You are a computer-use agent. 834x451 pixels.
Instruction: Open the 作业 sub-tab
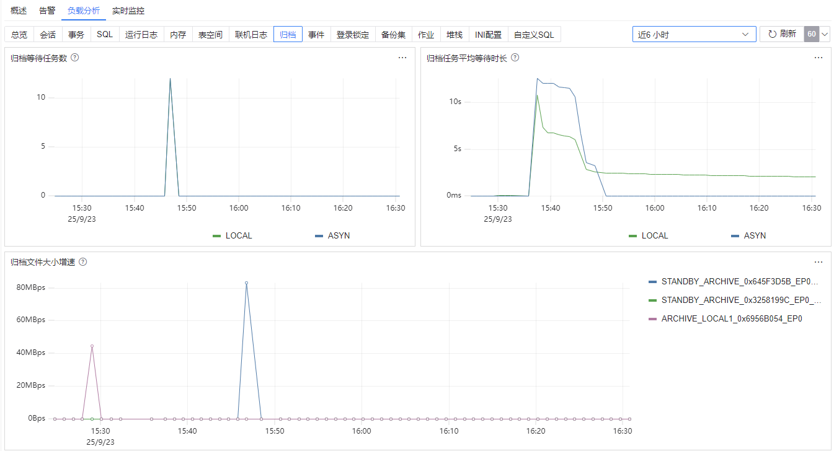point(426,35)
